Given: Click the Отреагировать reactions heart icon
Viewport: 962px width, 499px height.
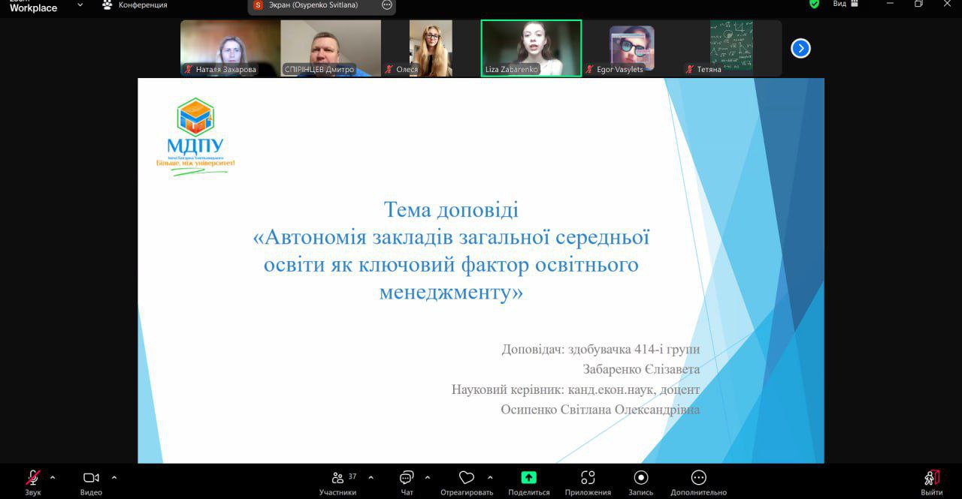Looking at the screenshot, I should 466,478.
